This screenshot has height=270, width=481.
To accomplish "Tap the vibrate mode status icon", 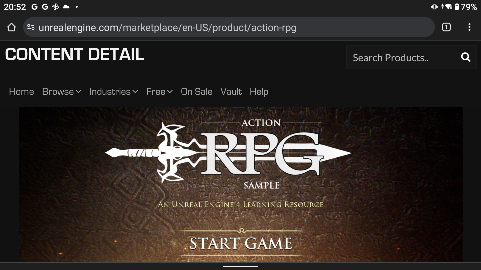I will tap(434, 7).
